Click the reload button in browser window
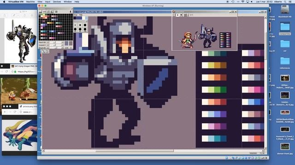The image size is (295, 165). tap(6, 71)
